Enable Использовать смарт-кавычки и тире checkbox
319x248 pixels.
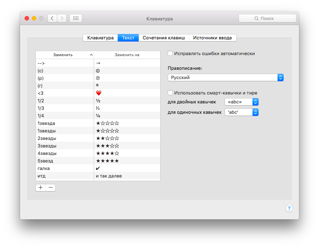(170, 93)
